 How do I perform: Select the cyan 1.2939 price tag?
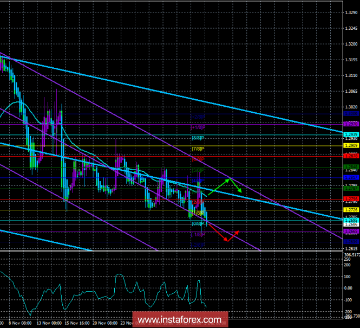click(x=351, y=134)
